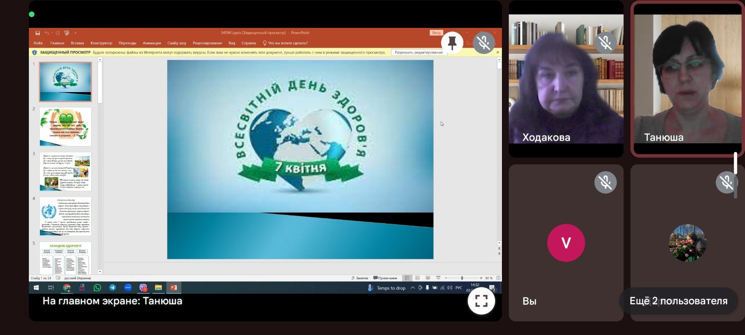
Task: Toggle the Заметки notes pane
Action: pos(360,278)
